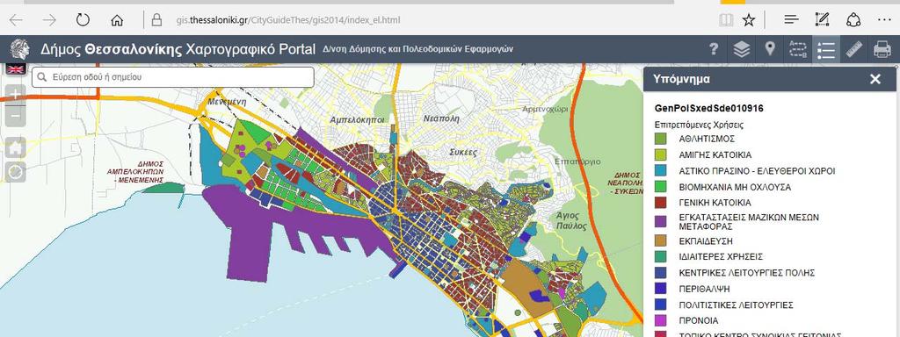The image size is (900, 337).
Task: Refresh the page with reload button
Action: (83, 20)
